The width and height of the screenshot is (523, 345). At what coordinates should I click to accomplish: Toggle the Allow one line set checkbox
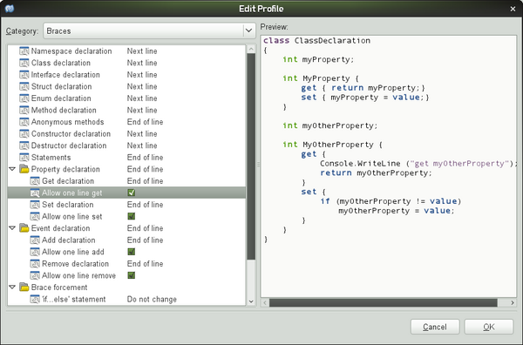point(132,216)
